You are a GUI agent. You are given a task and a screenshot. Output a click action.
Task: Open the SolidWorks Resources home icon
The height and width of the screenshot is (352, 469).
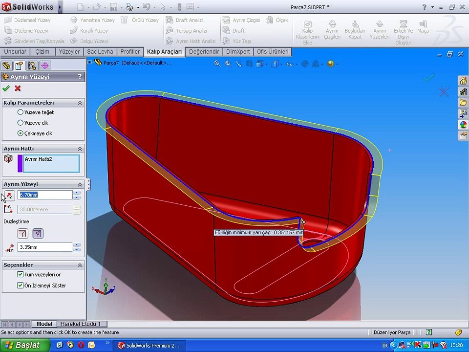[463, 81]
